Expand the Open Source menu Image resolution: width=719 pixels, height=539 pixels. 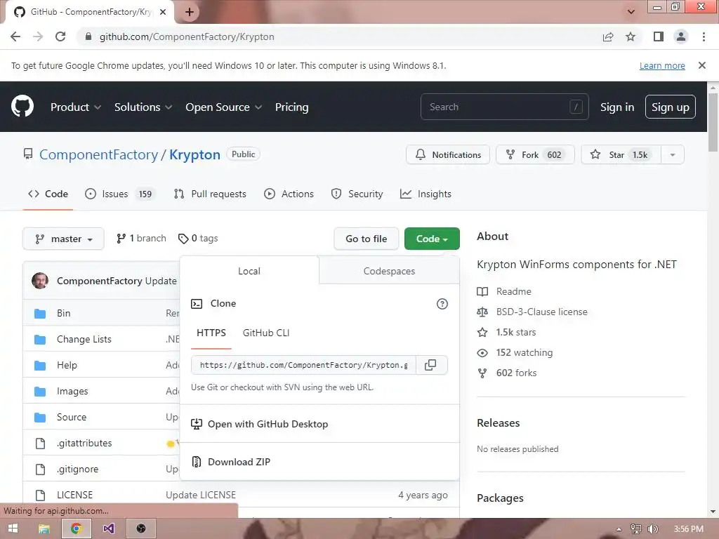click(x=224, y=107)
